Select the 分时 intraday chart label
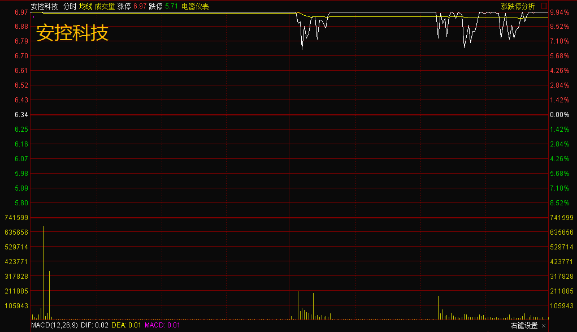 pos(70,6)
